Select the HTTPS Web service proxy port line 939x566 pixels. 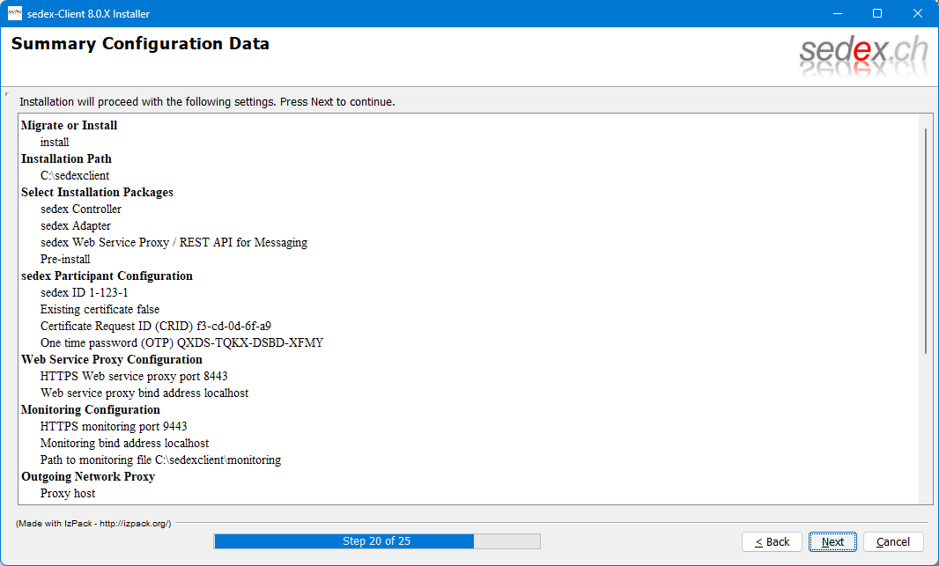coord(134,376)
